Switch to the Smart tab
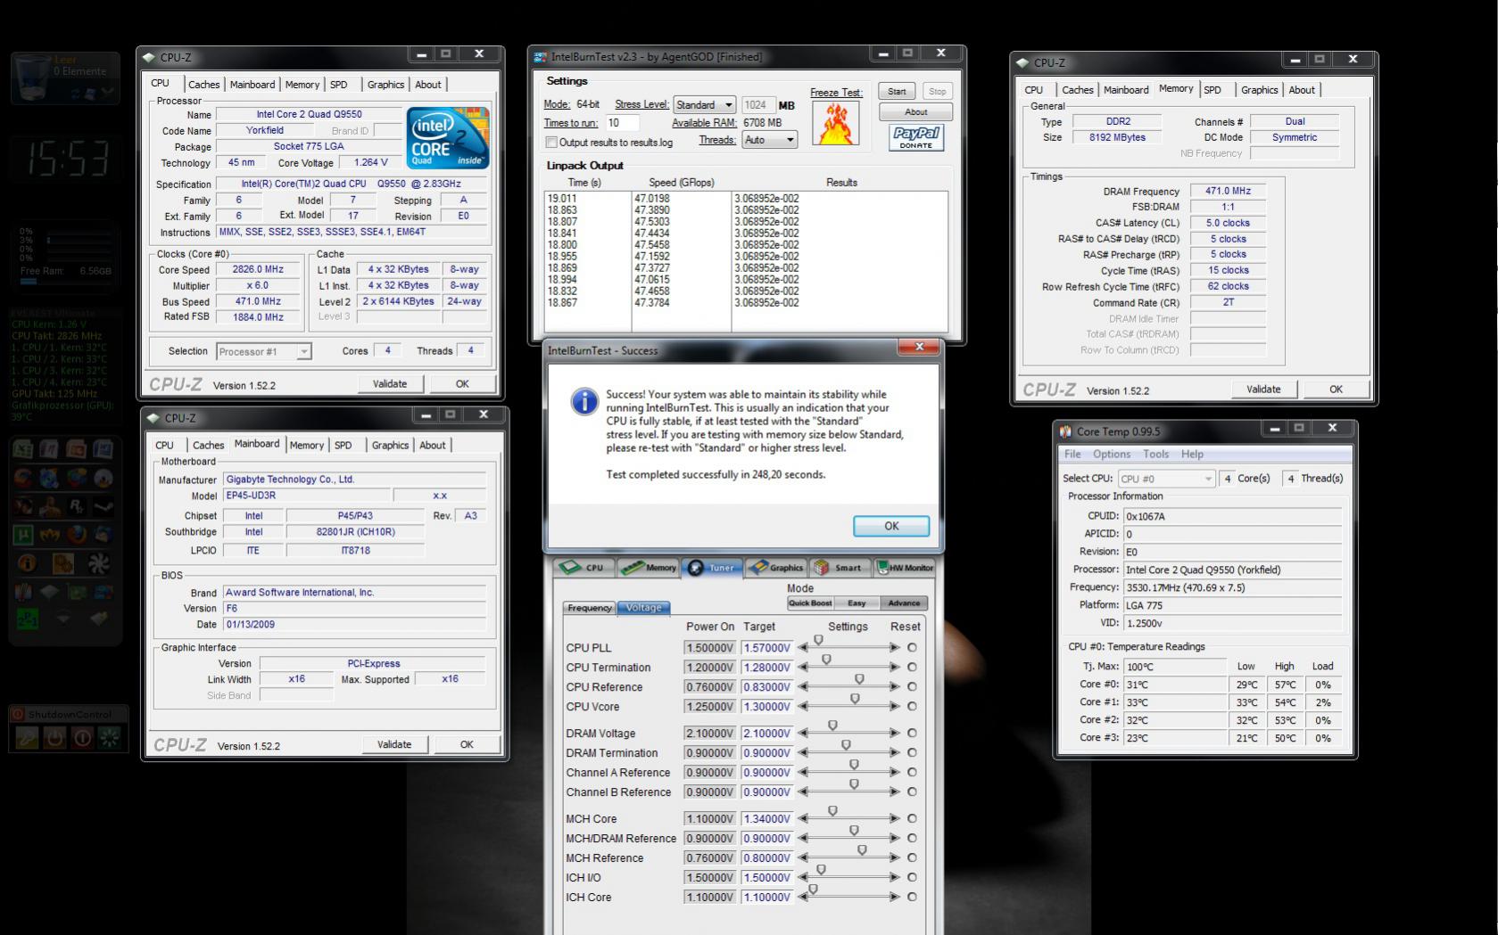Screen dimensions: 1498x935 coord(840,568)
